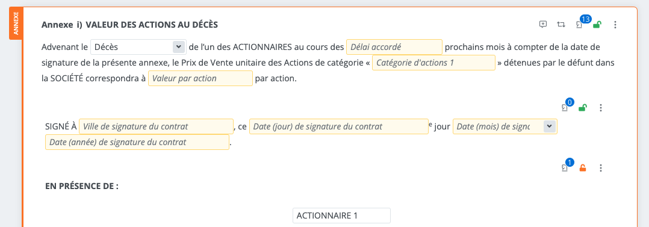This screenshot has height=227, width=649.
Task: Toggle green lock above SIGNÉ À paragraph
Action: 583,108
